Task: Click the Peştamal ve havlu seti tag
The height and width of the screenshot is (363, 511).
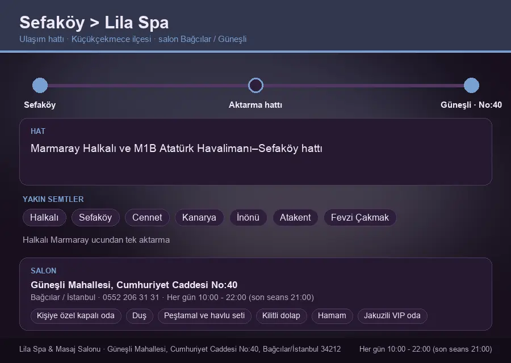Action: [x=204, y=316]
